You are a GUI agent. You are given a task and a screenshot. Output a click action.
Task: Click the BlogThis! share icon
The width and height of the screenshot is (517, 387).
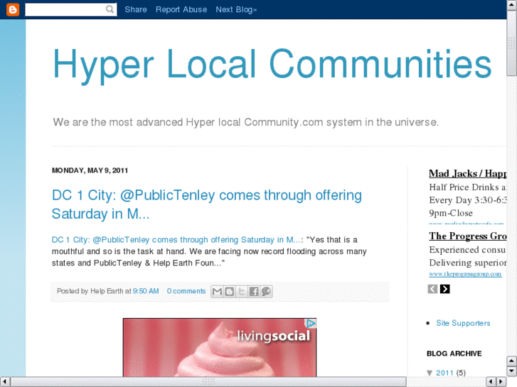coord(230,291)
